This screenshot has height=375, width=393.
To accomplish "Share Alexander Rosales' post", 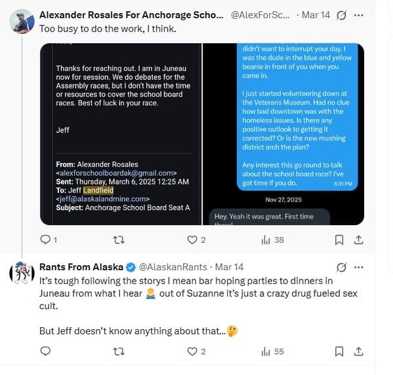I will (359, 240).
